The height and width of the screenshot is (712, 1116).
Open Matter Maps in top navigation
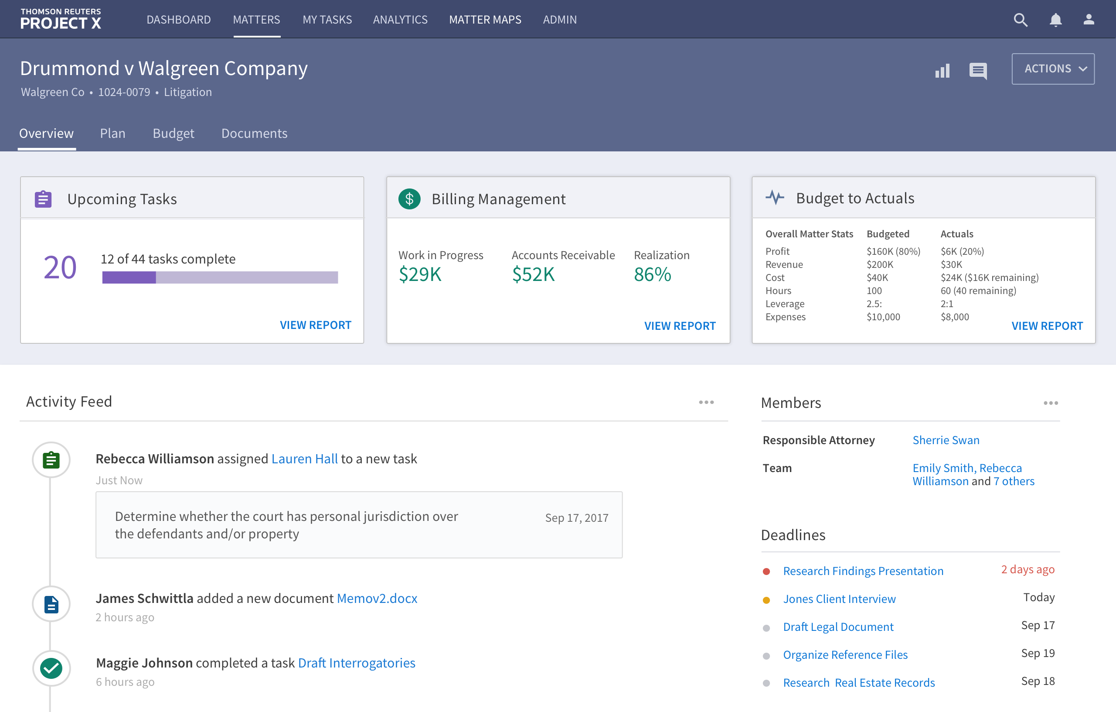click(x=485, y=20)
